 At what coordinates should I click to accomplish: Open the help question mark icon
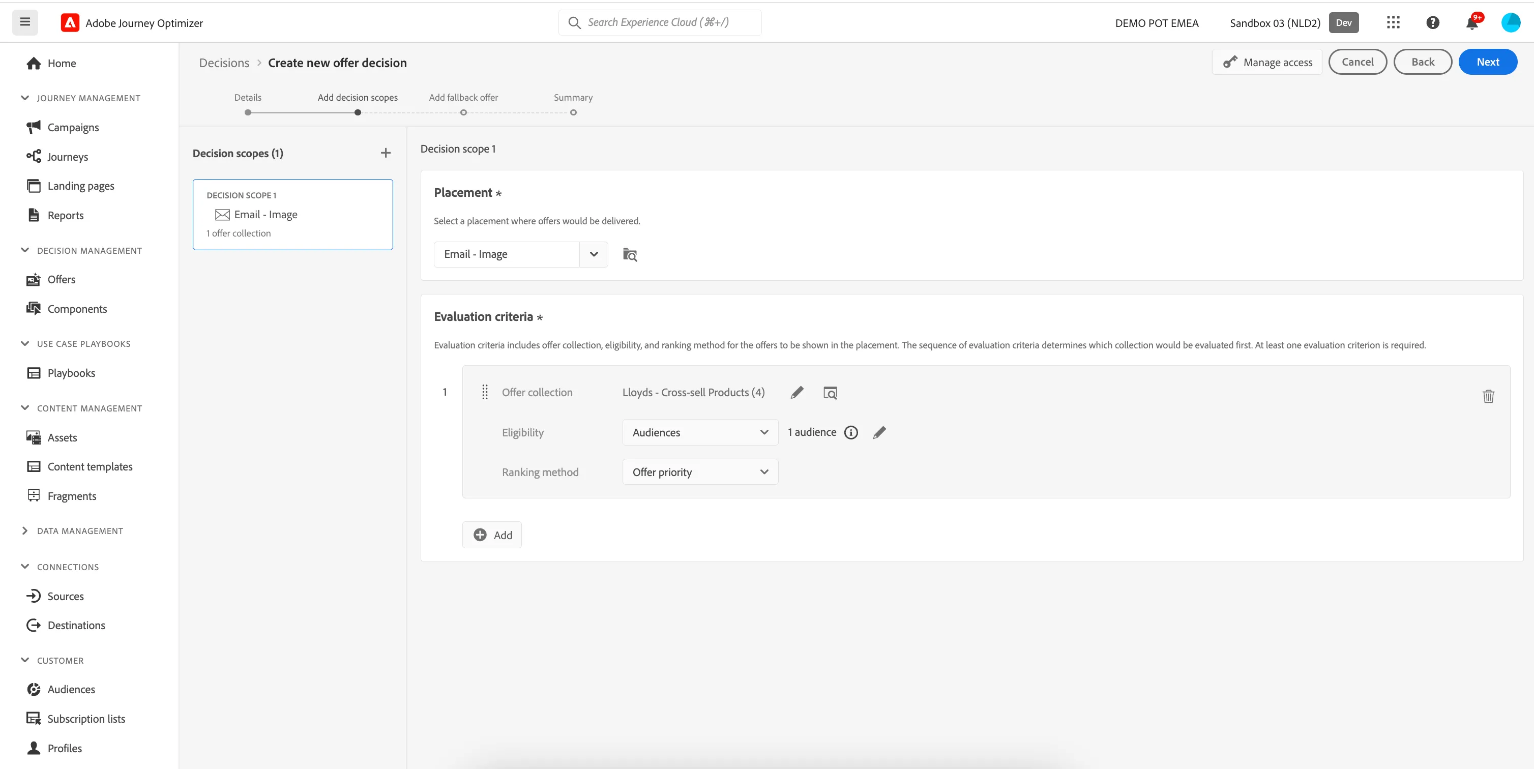point(1433,23)
